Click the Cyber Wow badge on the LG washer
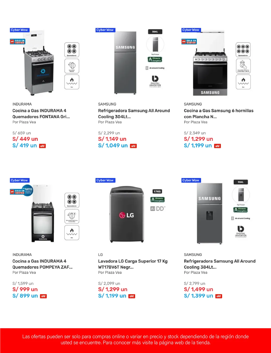The height and width of the screenshot is (353, 271). pyautogui.click(x=105, y=180)
